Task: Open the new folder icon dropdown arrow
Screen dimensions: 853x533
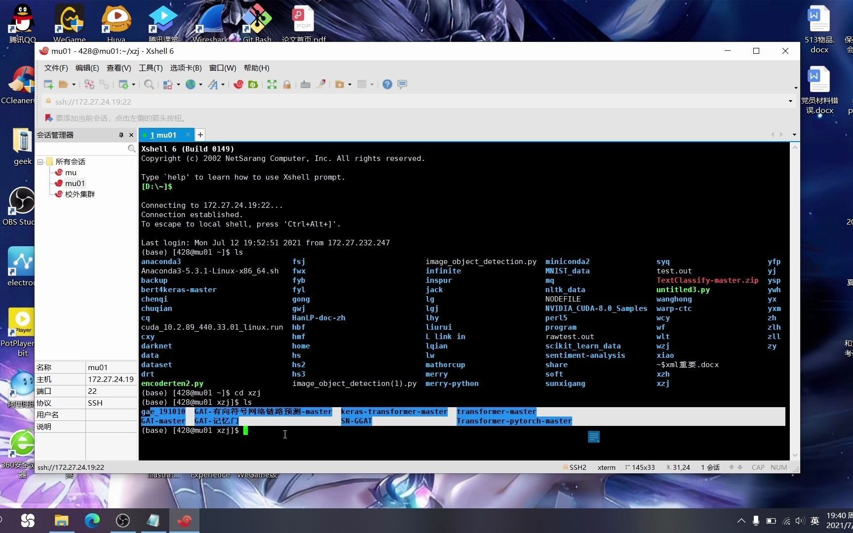Action: (349, 85)
